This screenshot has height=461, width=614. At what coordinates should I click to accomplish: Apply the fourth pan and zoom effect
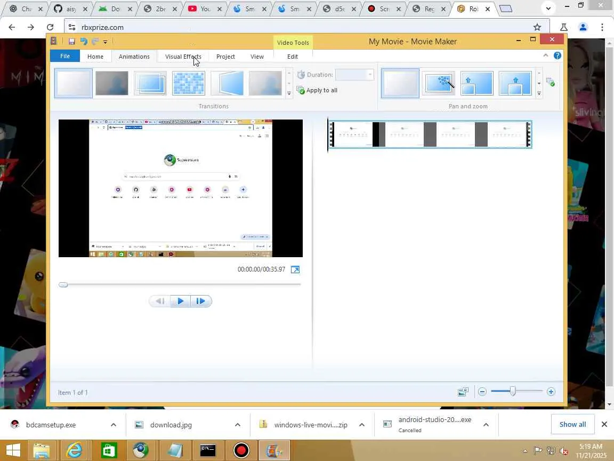(515, 83)
